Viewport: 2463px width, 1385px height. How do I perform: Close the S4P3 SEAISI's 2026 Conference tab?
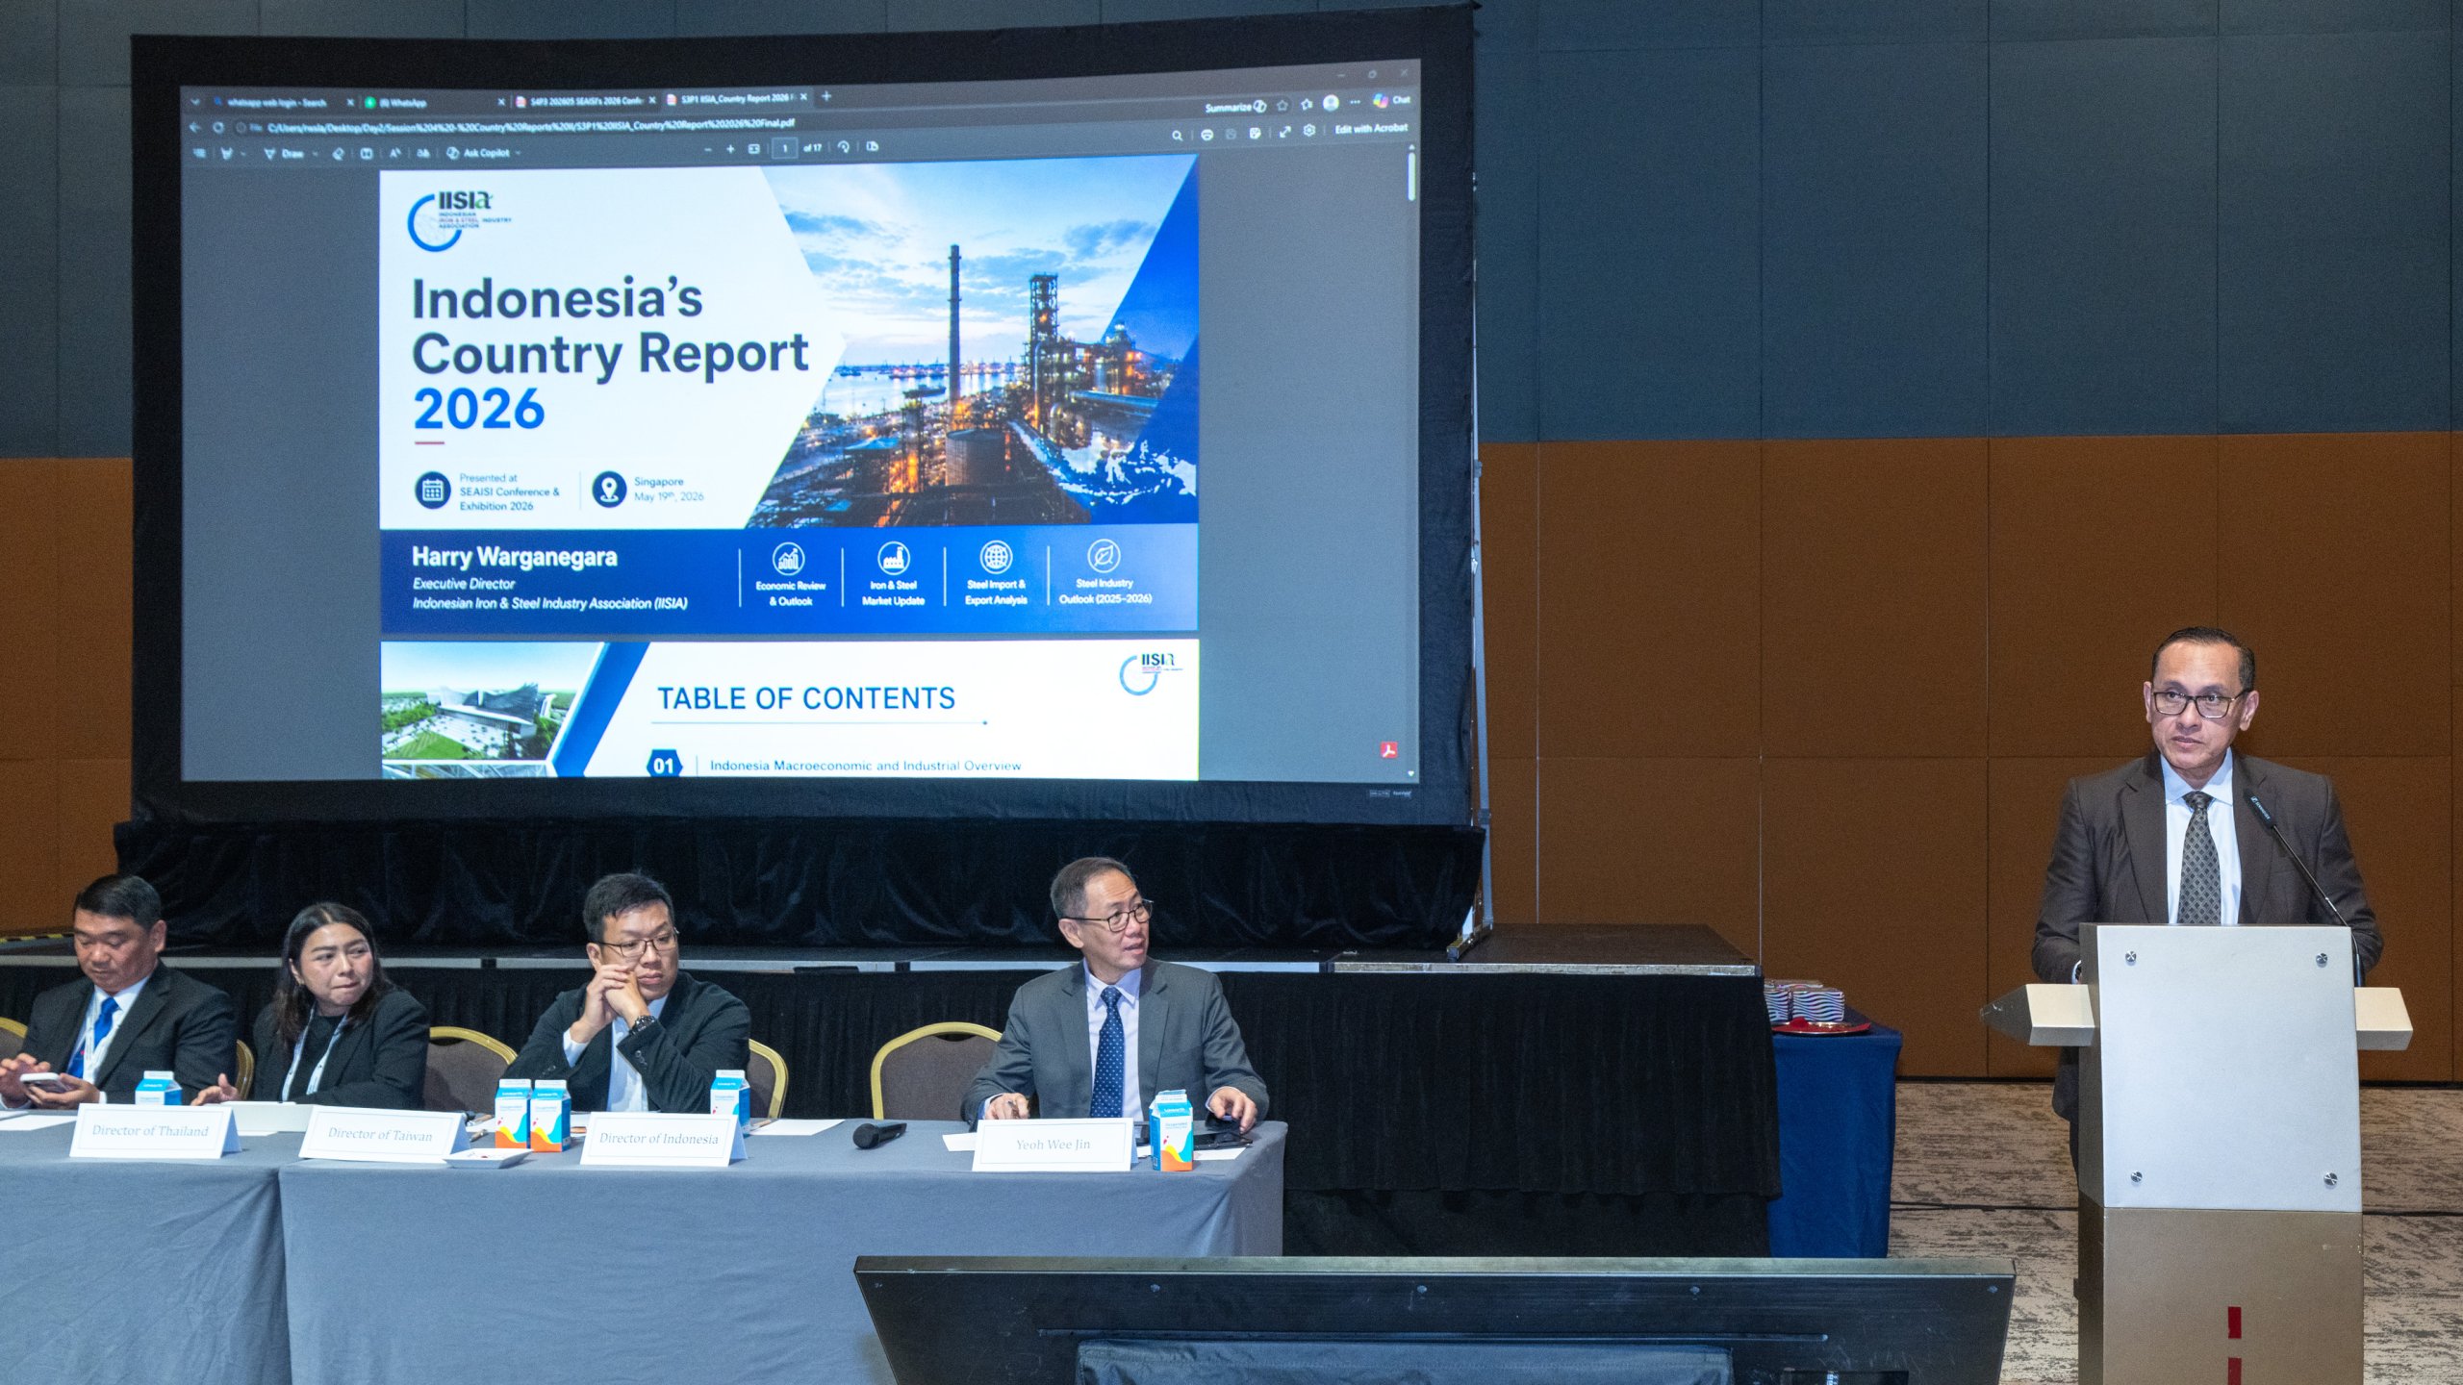pos(653,100)
